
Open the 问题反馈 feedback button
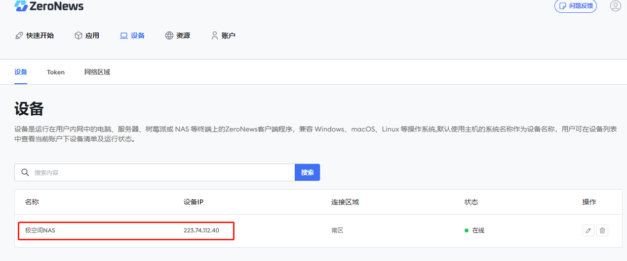(x=576, y=6)
